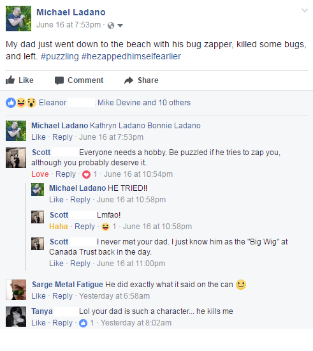Open Michael Ladano's profile from post header
The width and height of the screenshot is (313, 351).
(71, 12)
